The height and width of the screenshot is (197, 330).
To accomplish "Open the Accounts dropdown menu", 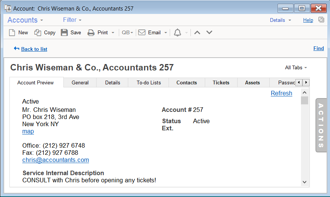I will [x=25, y=20].
